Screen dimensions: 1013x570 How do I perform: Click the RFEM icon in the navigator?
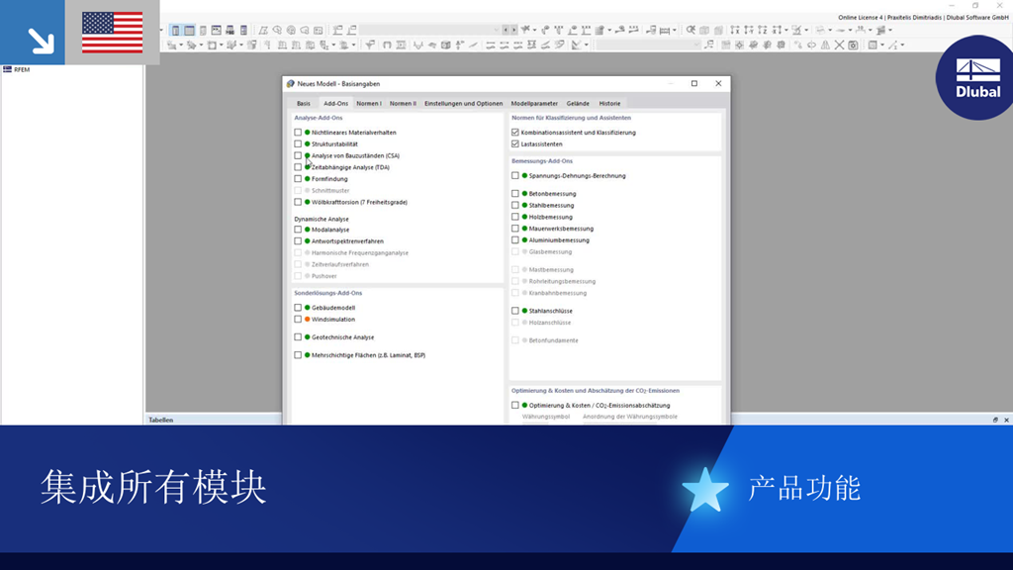pyautogui.click(x=7, y=69)
